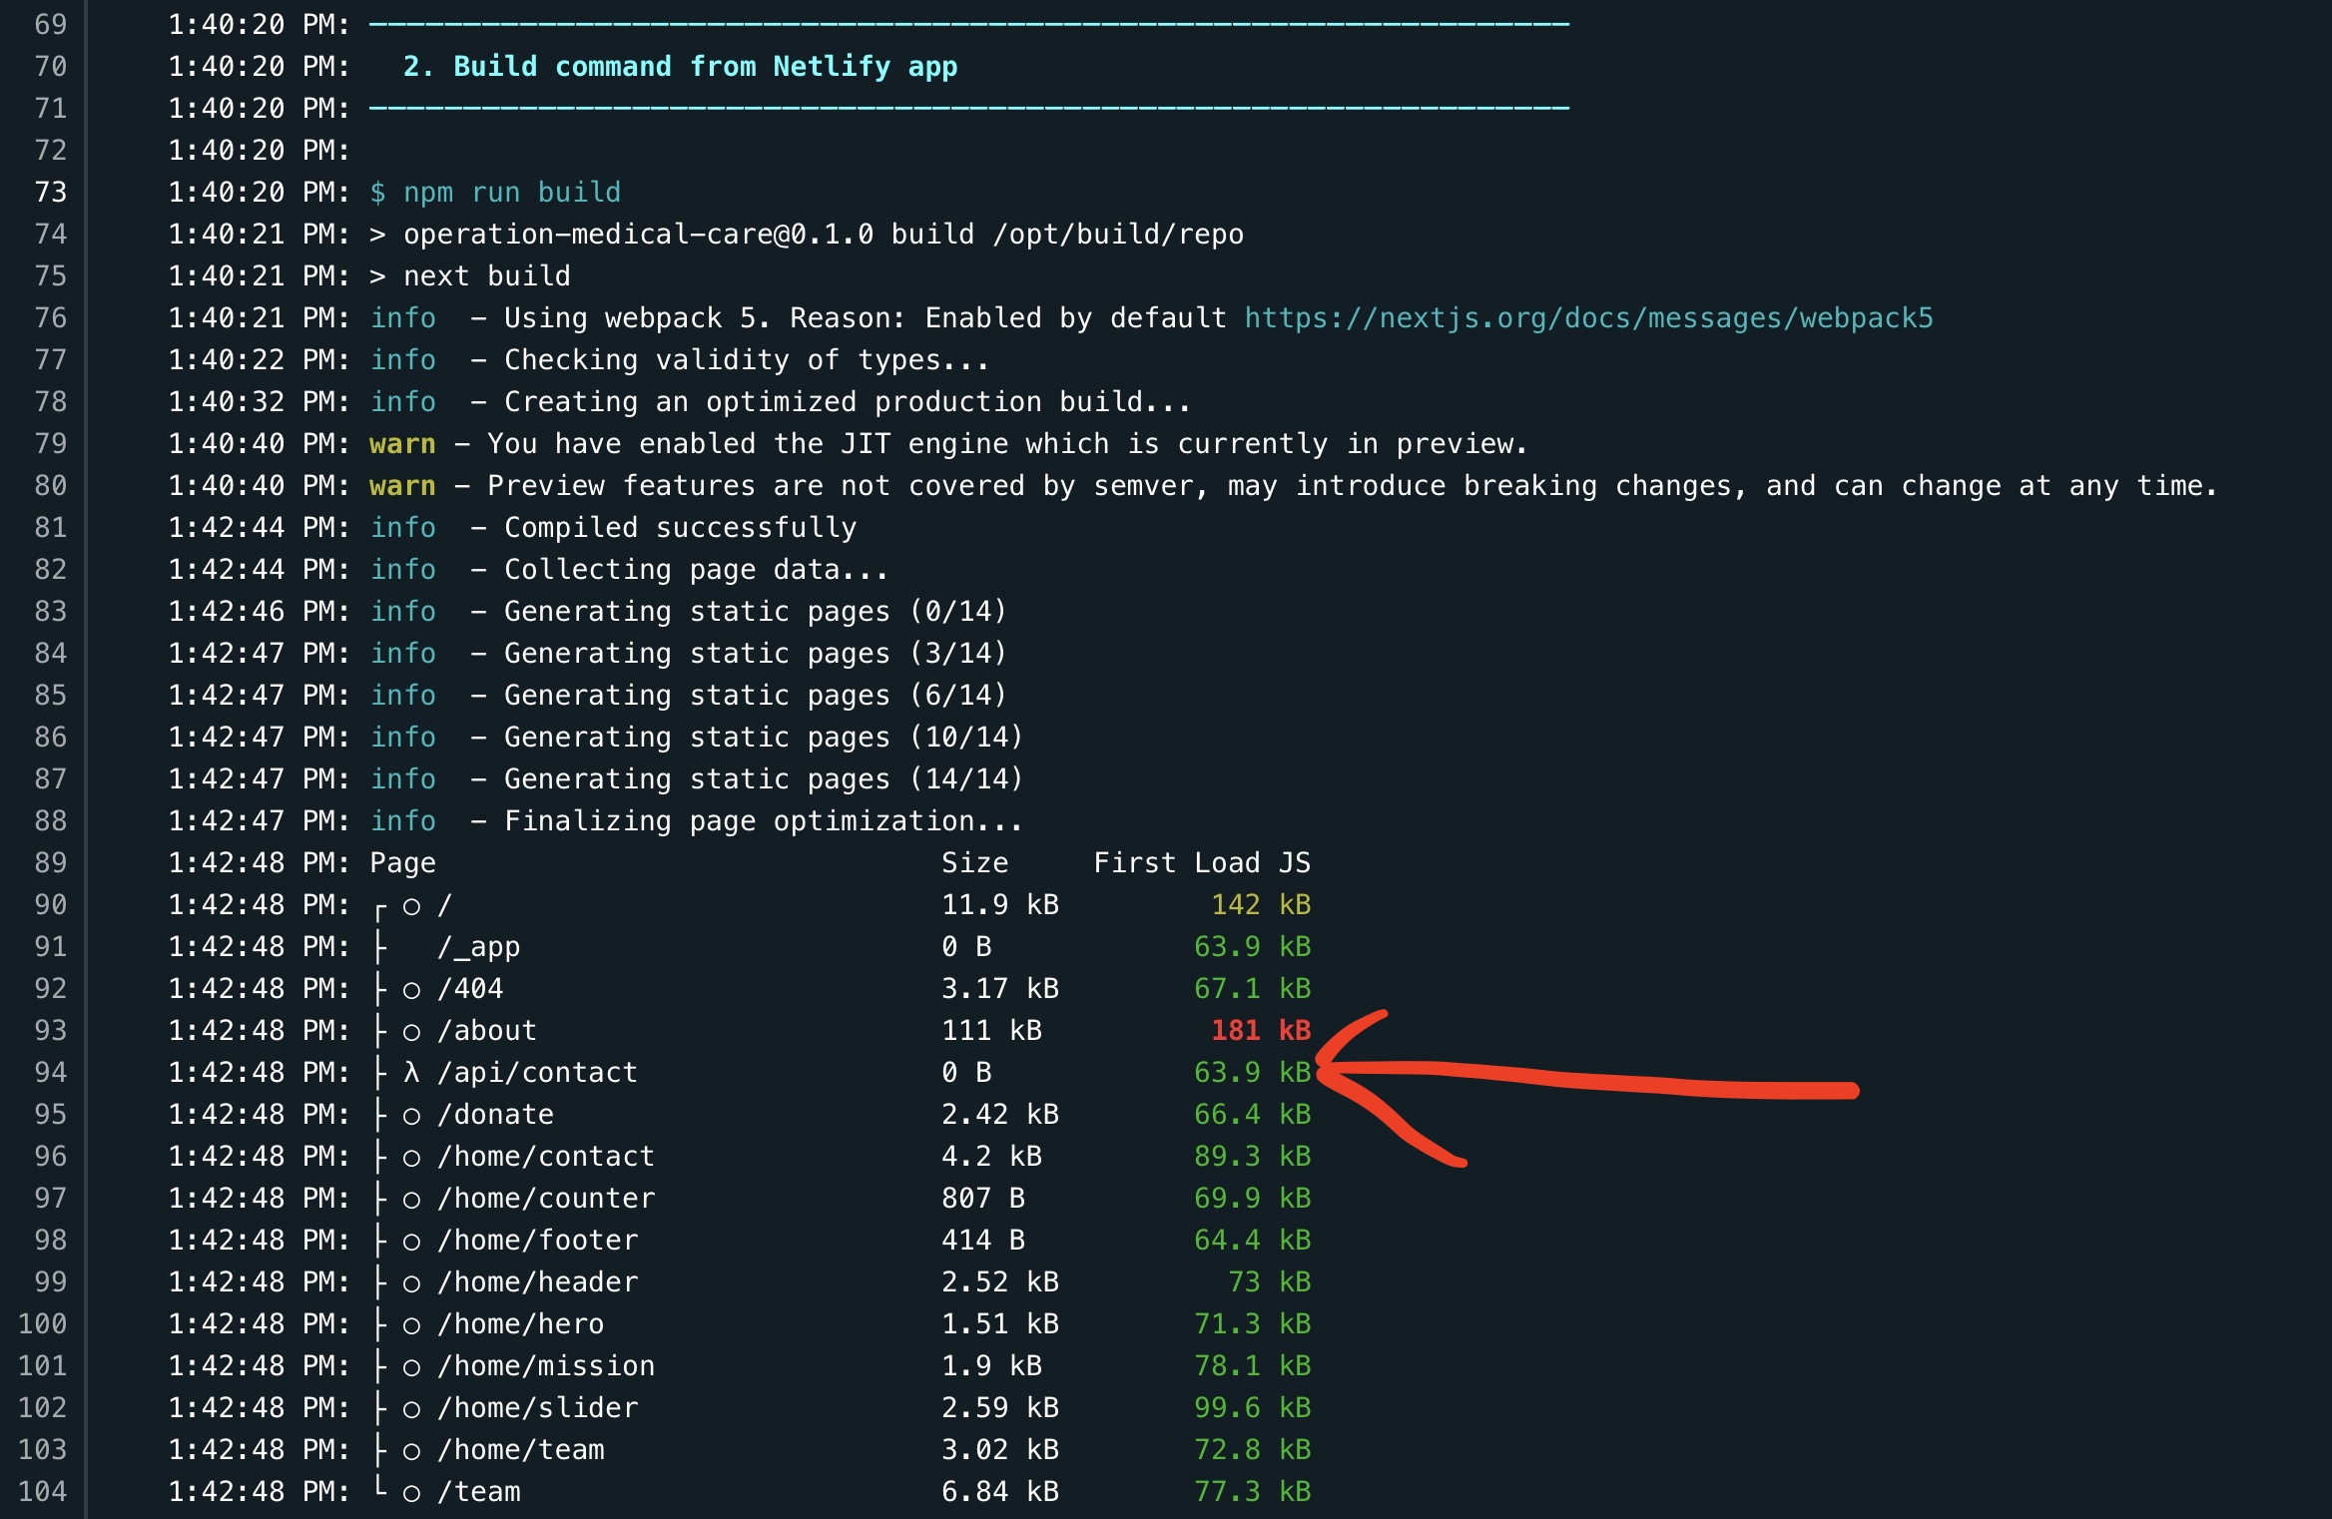
Task: Click the 66.4 kB value for /donate
Action: 1253,1115
